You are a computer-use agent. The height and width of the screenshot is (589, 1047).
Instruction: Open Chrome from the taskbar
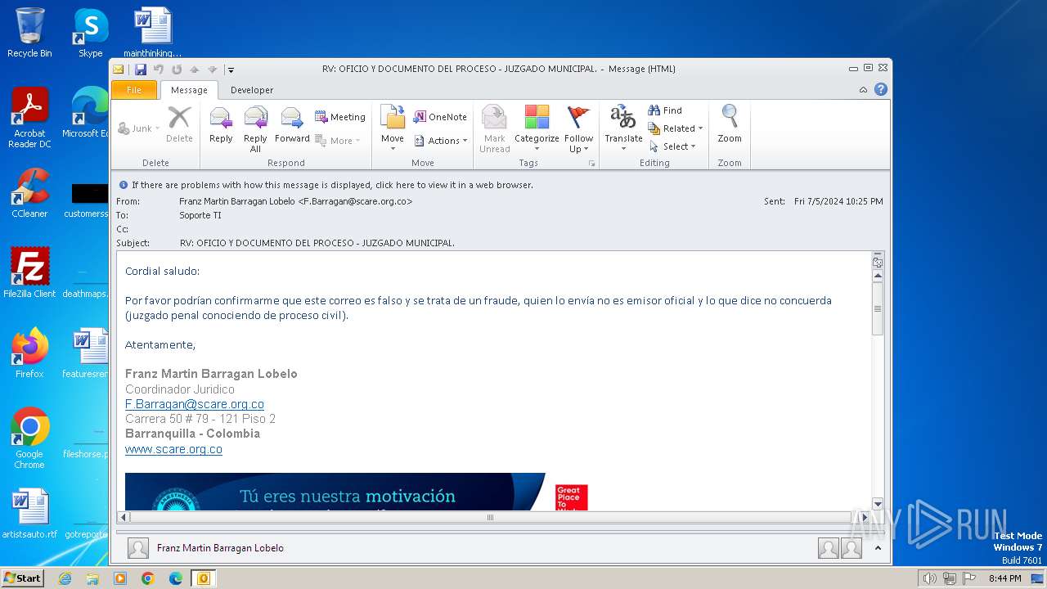(x=148, y=578)
